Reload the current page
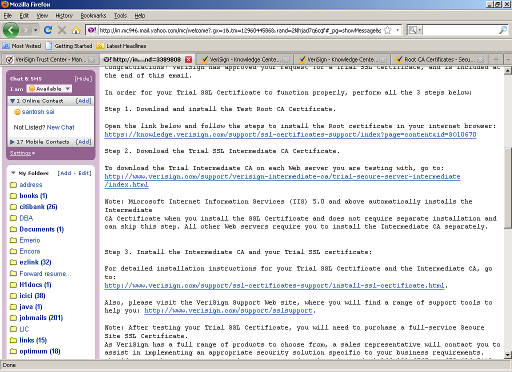Image resolution: width=512 pixels, height=372 pixels. pos(48,30)
